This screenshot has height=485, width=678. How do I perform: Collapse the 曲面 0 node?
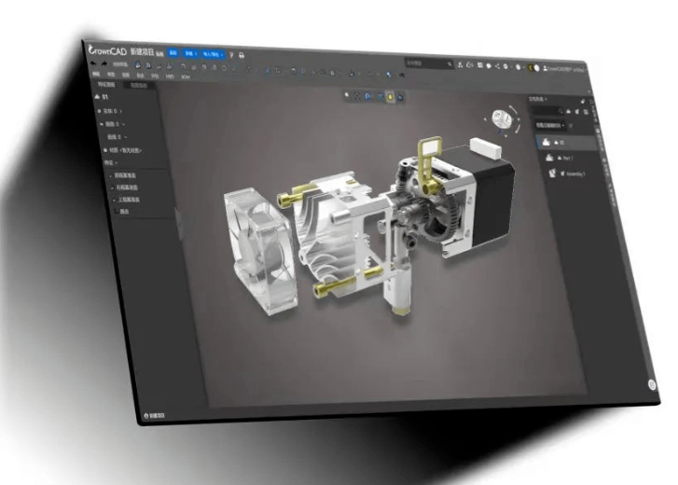[x=124, y=124]
